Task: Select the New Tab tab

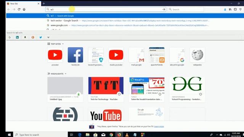Action: point(23,3)
